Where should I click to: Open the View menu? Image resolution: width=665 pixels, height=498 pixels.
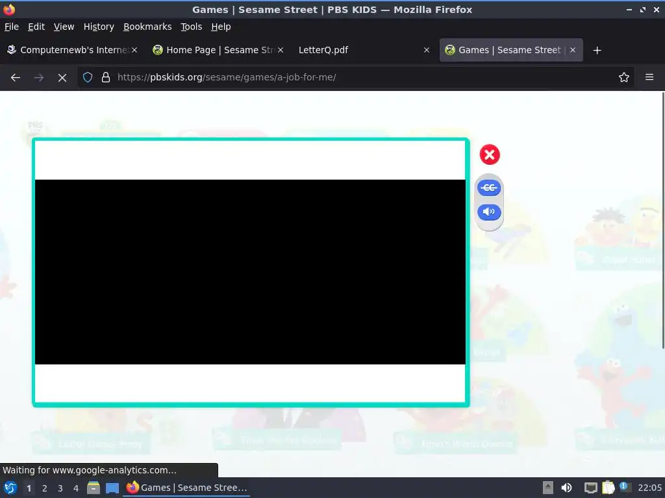click(x=64, y=27)
